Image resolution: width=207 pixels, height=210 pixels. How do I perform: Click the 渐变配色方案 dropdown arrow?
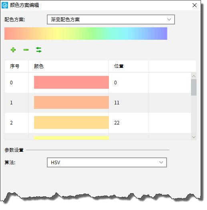pyautogui.click(x=169, y=20)
